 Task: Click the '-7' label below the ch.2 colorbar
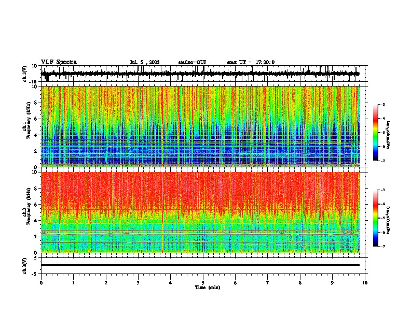coord(382,246)
